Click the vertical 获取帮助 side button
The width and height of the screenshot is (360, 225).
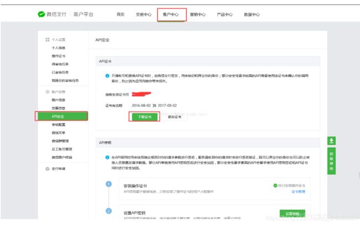(331, 161)
